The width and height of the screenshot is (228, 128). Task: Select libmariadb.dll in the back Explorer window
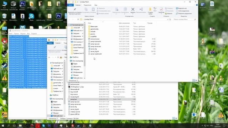(x=75, y=89)
